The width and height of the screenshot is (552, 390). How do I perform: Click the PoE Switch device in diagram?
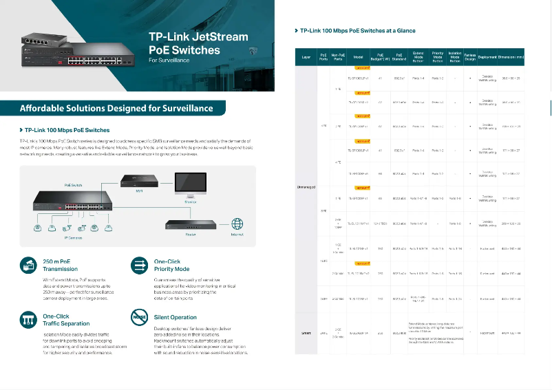(x=72, y=201)
